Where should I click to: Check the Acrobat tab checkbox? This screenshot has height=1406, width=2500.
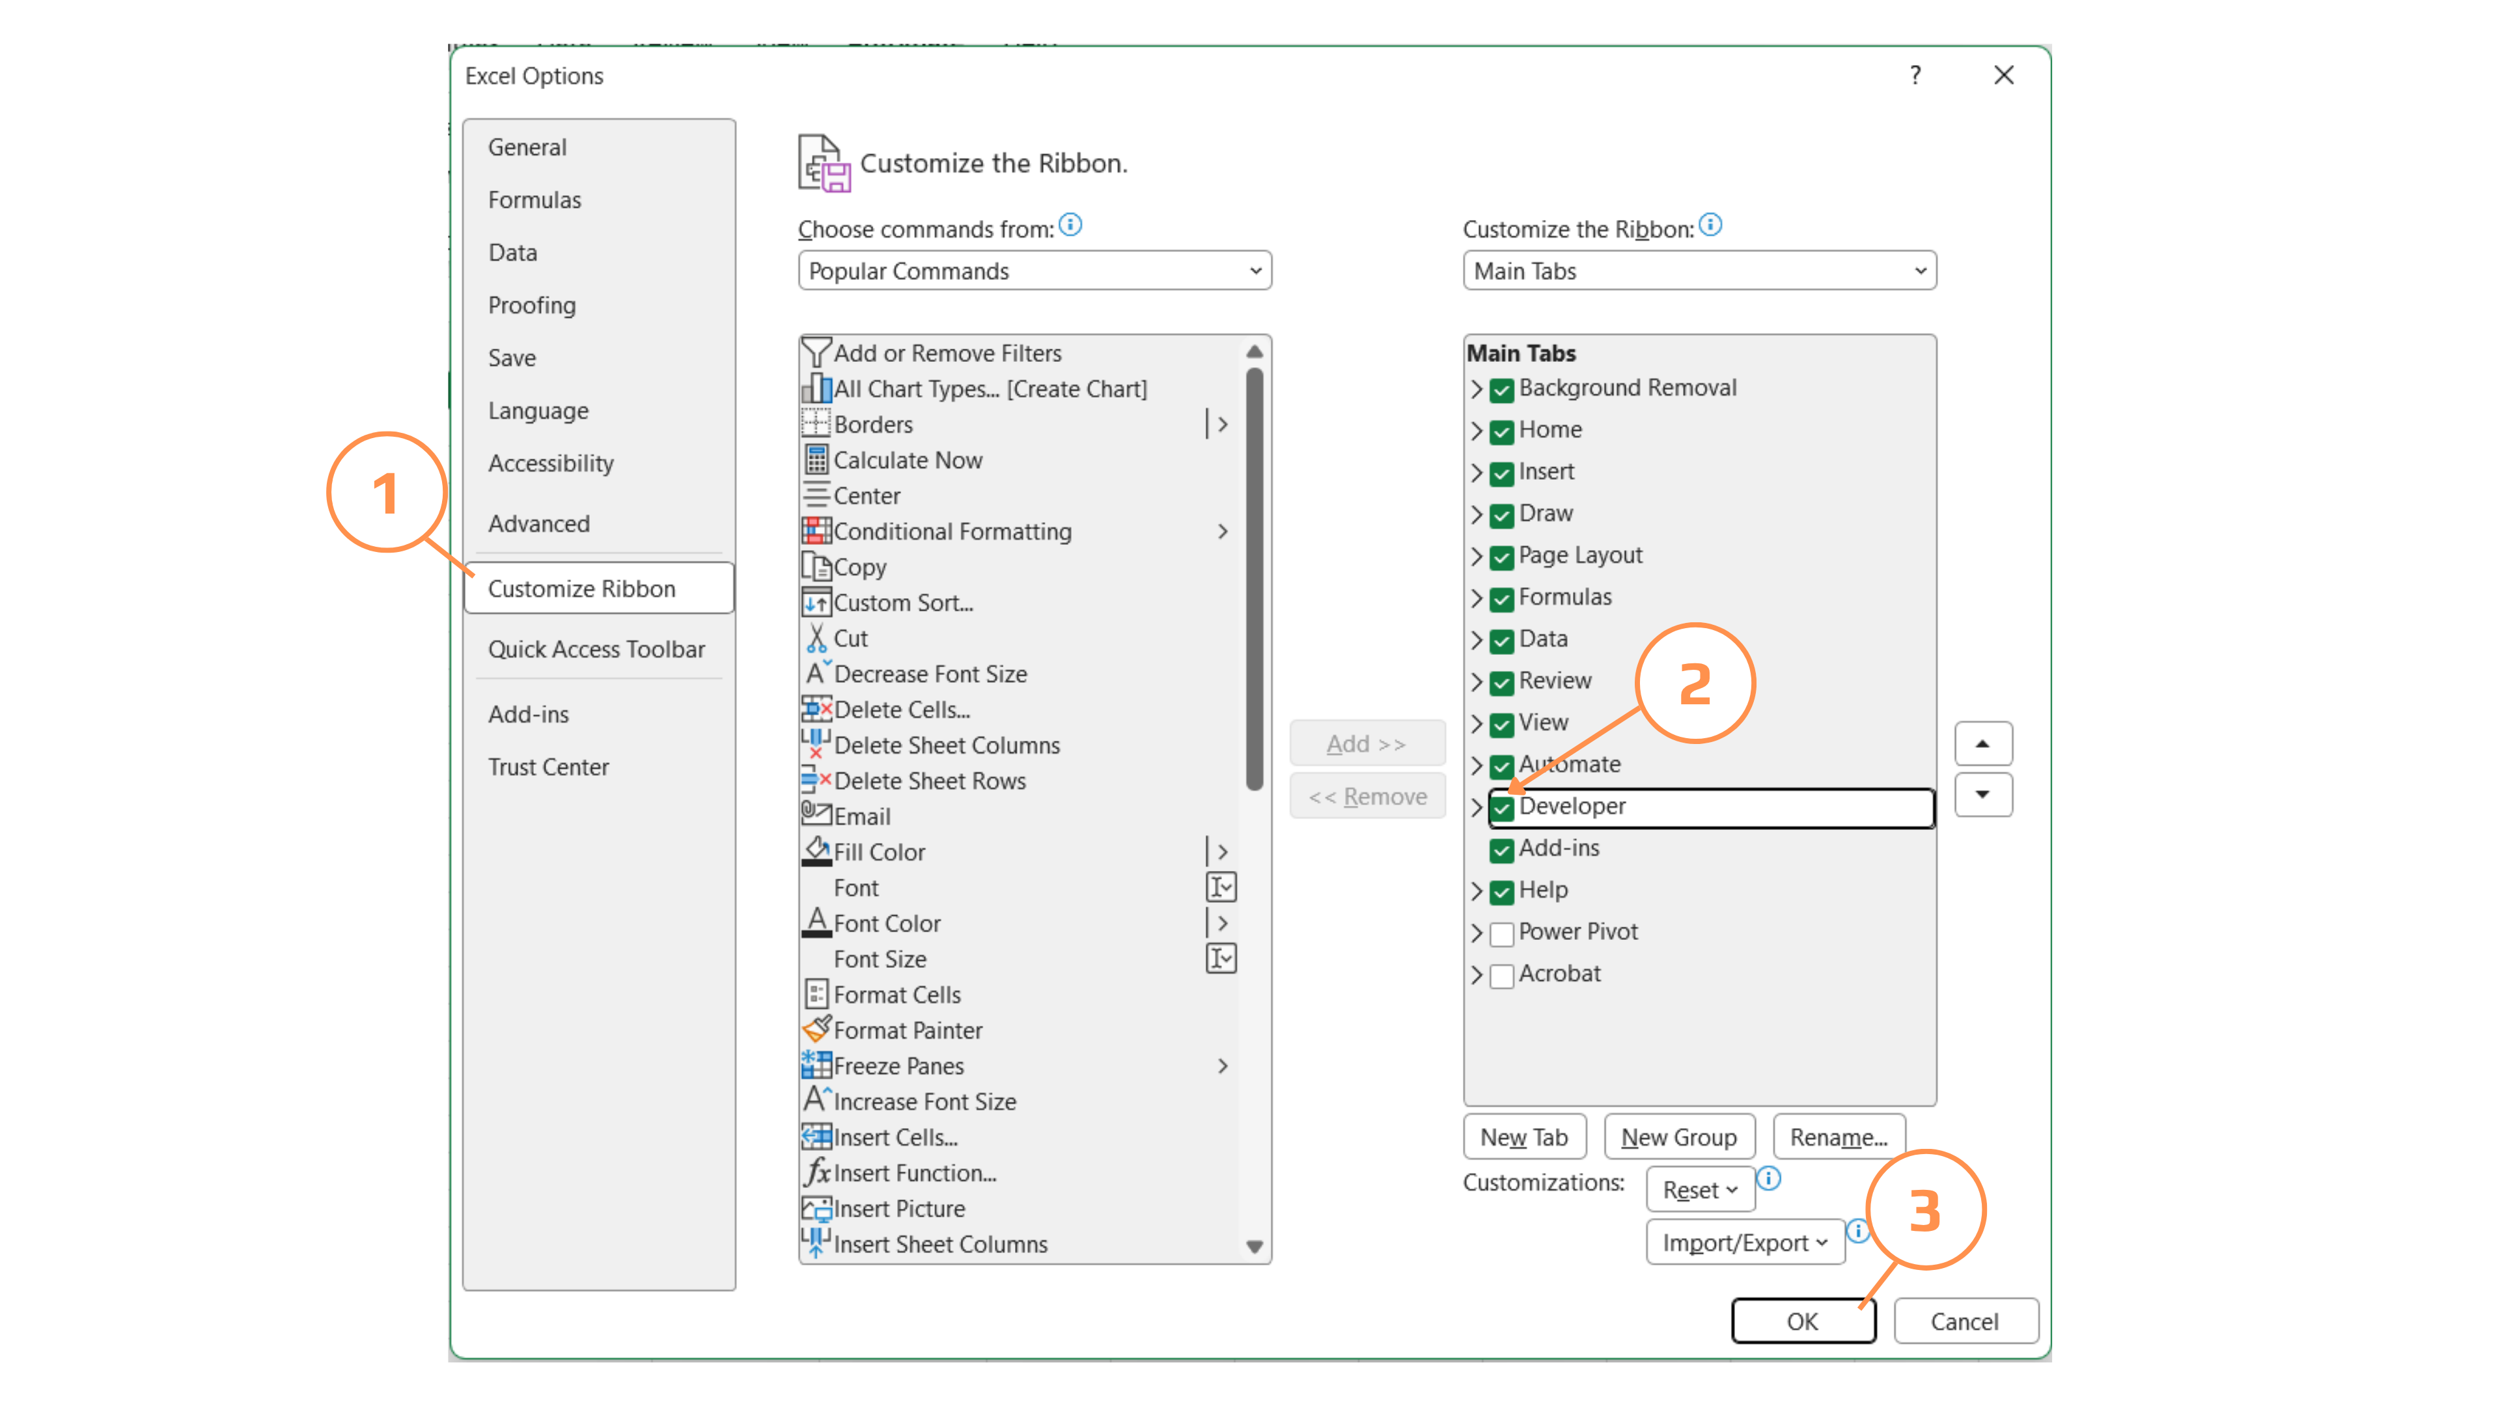(x=1501, y=975)
